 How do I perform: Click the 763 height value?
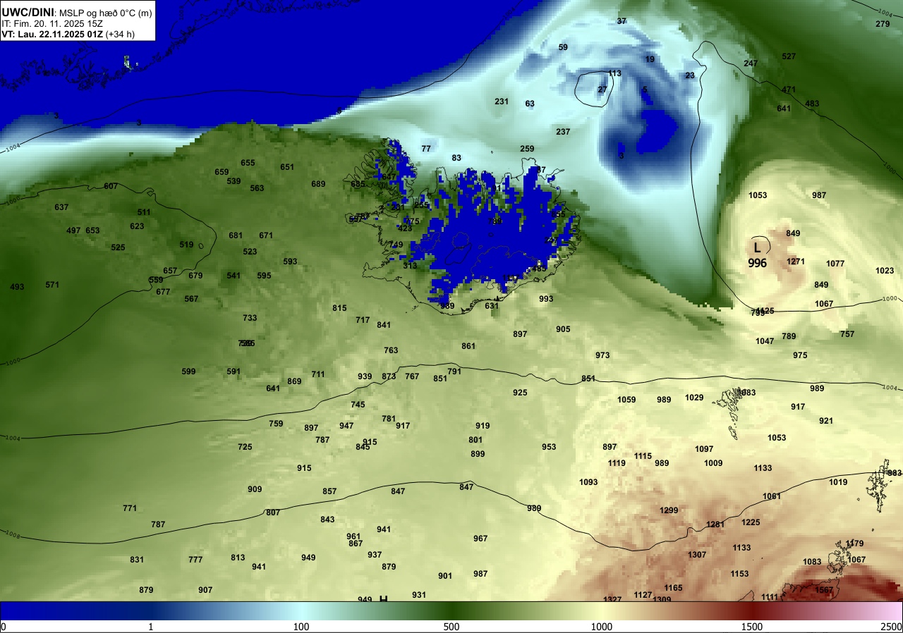click(391, 350)
